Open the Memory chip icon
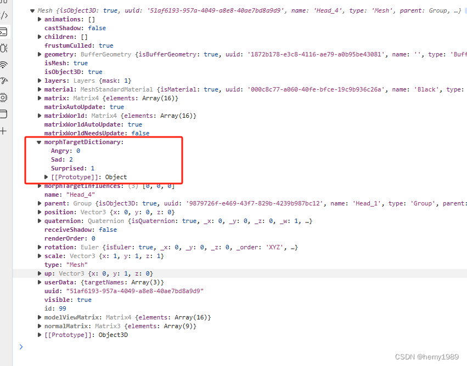467x366 pixels. pos(4,98)
